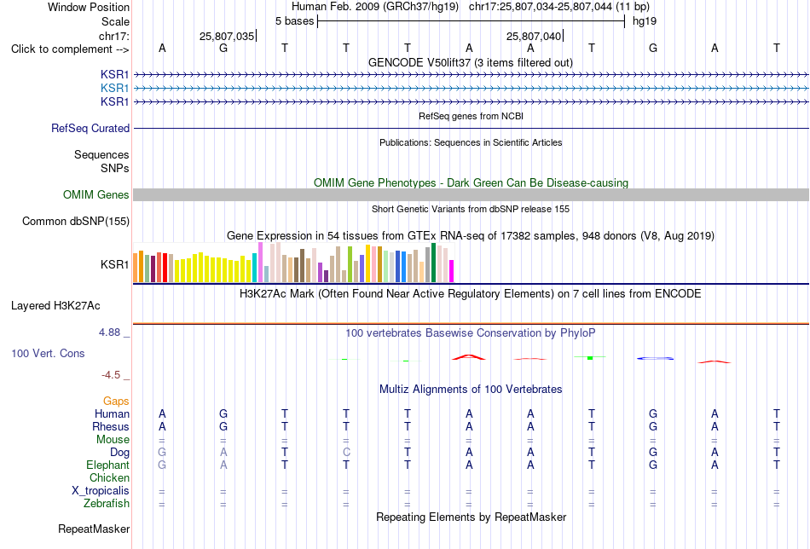
Task: Click the RepeatMasker track label
Action: (94, 529)
